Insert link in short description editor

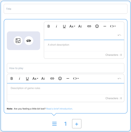tap(89, 26)
